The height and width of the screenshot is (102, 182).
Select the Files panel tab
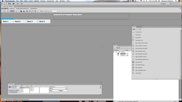(115, 46)
